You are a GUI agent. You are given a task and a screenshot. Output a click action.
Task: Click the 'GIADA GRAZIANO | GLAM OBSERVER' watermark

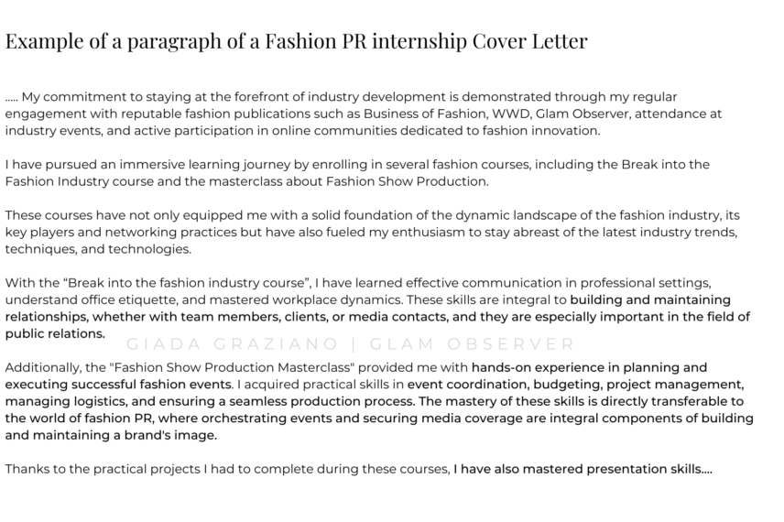tap(351, 344)
